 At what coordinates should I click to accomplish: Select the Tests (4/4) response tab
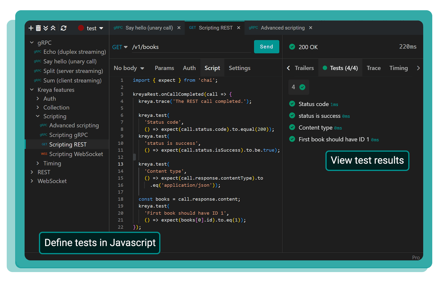(340, 68)
